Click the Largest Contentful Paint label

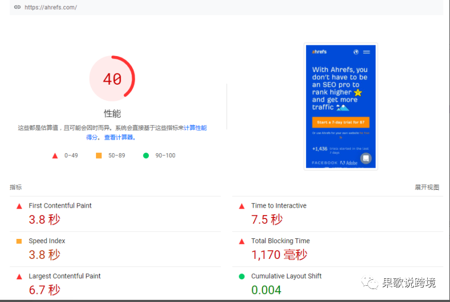(x=65, y=276)
